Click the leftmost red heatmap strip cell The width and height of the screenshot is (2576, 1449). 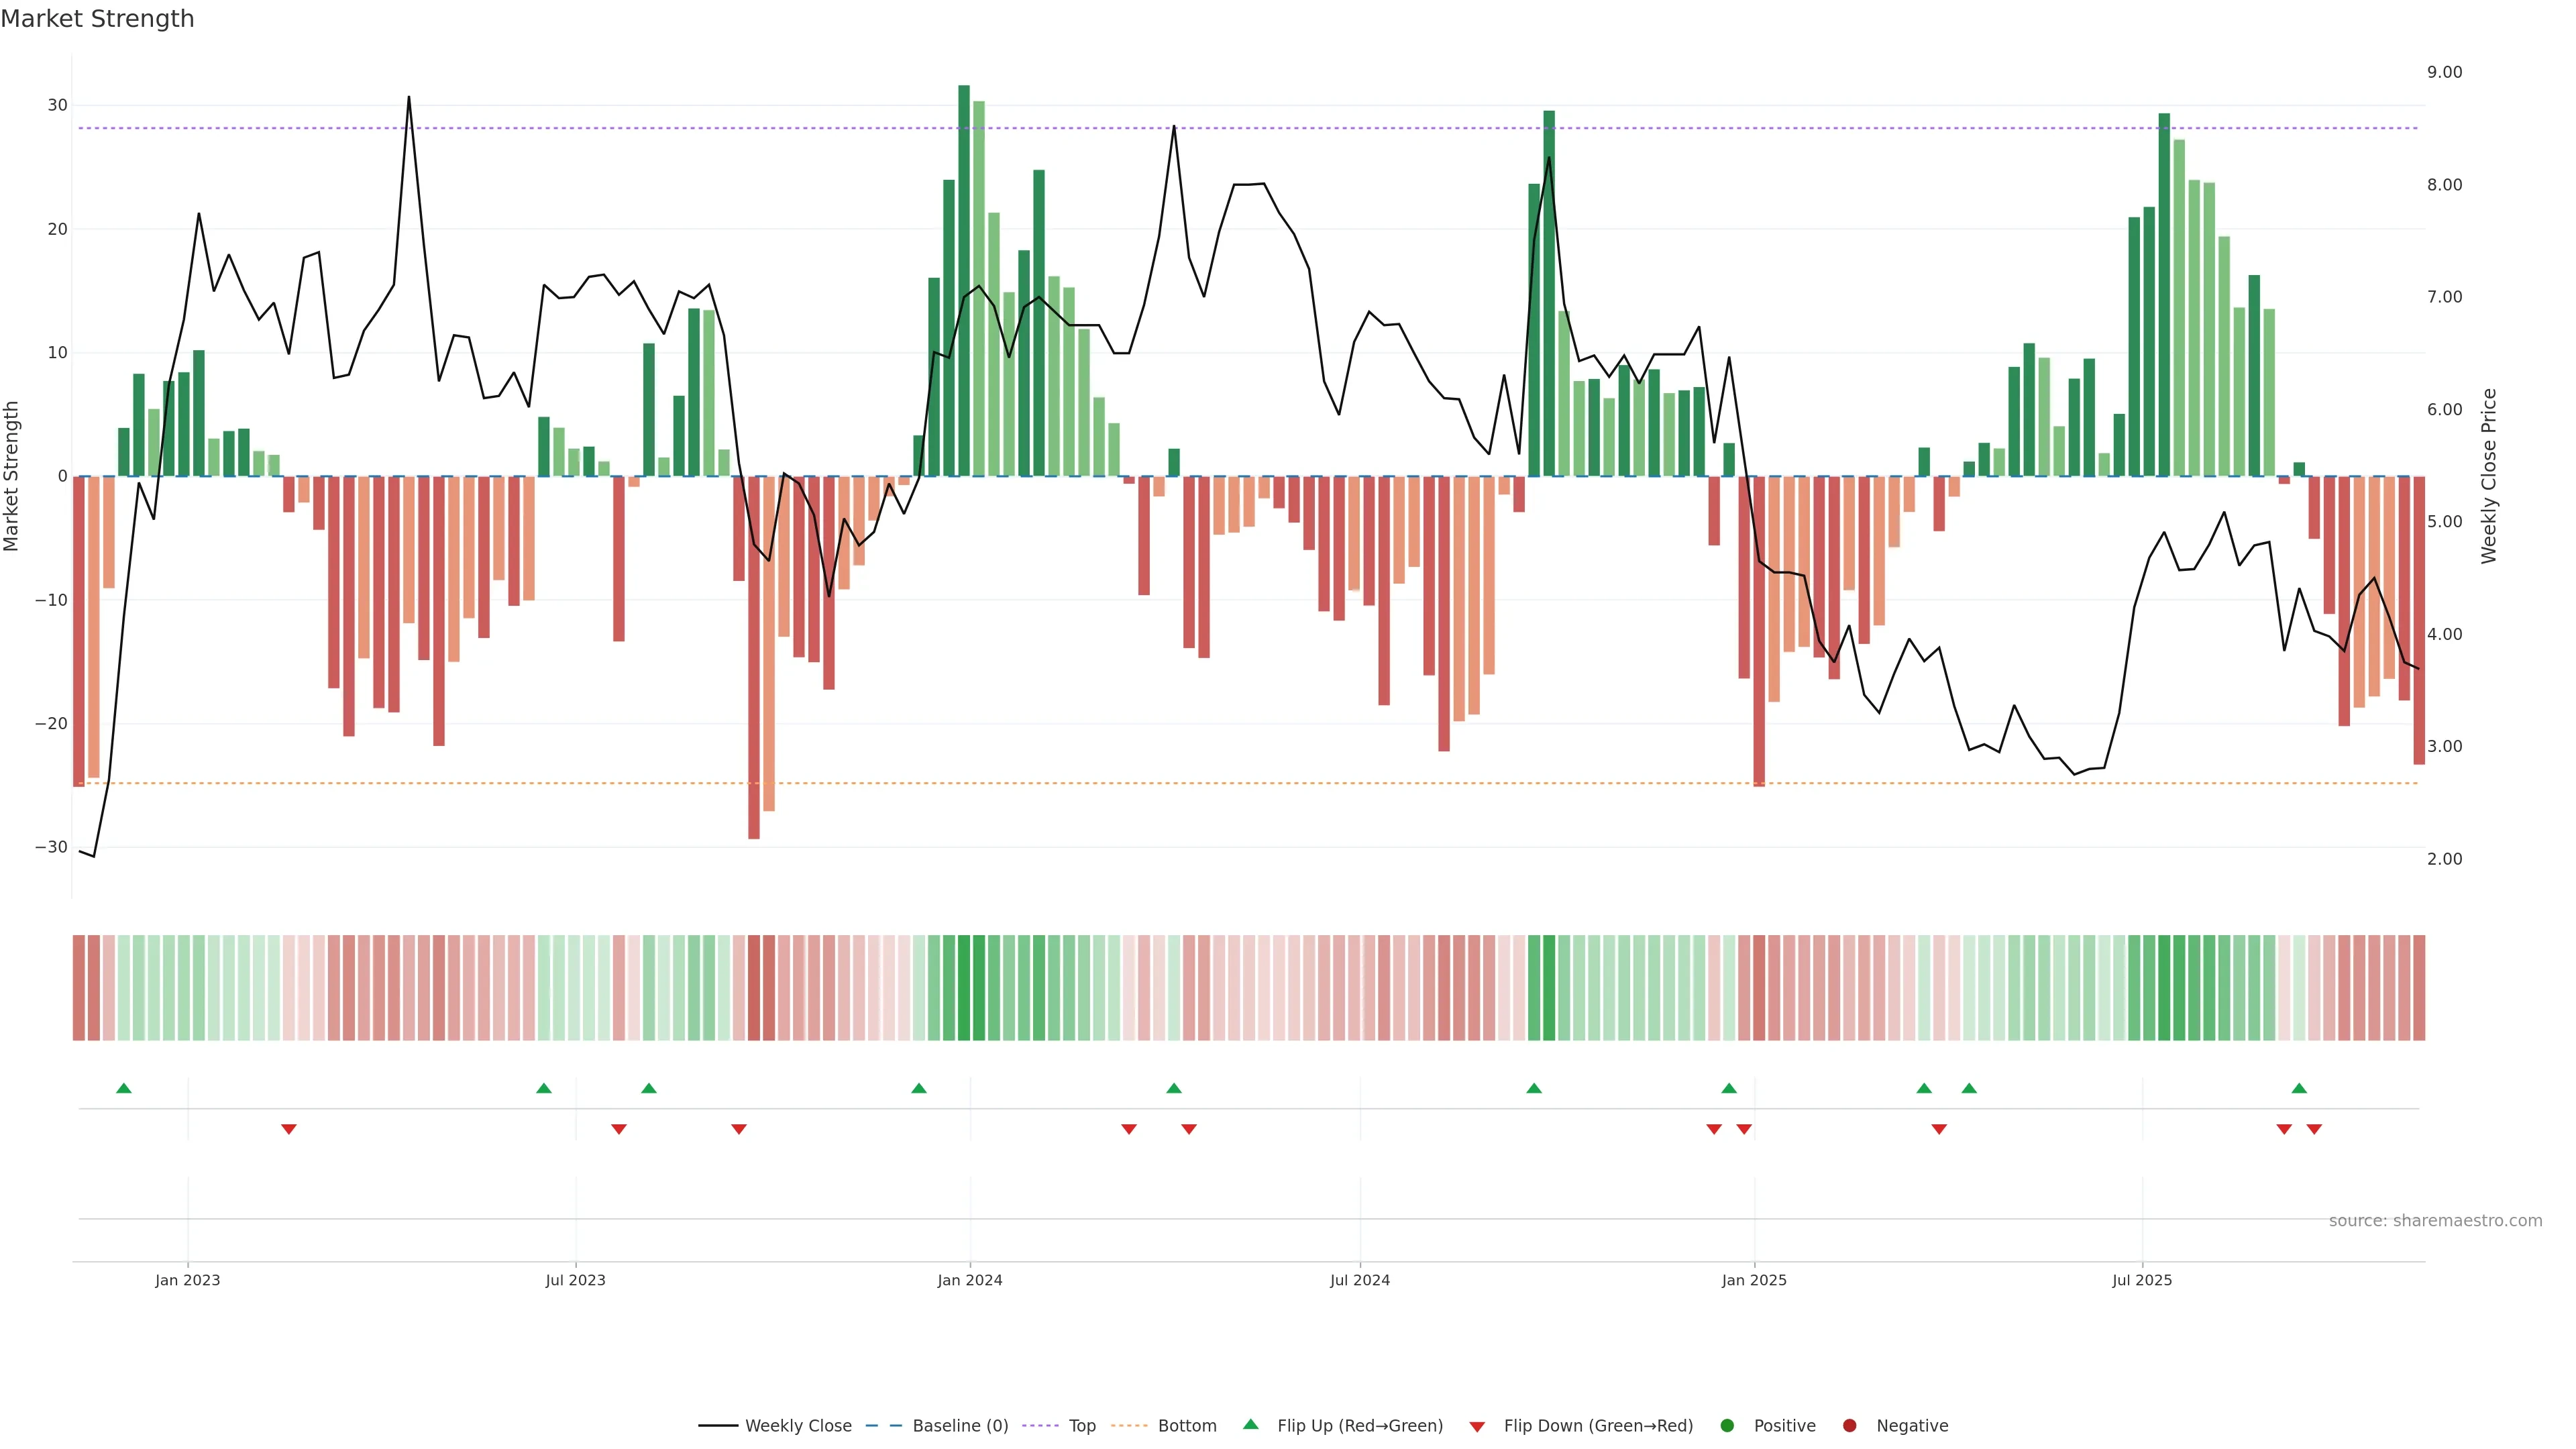pyautogui.click(x=79, y=988)
